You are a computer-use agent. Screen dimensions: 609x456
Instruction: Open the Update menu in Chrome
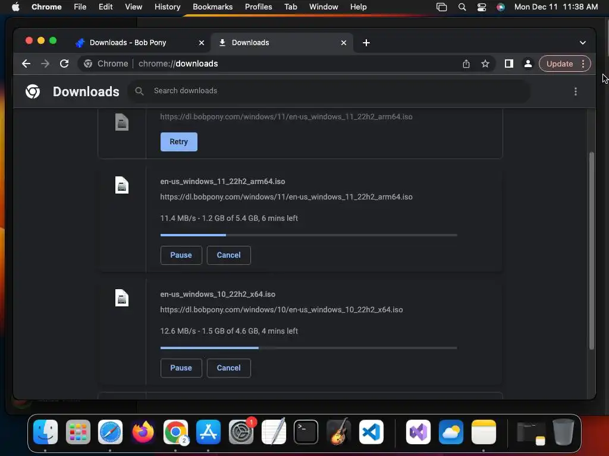pos(565,64)
